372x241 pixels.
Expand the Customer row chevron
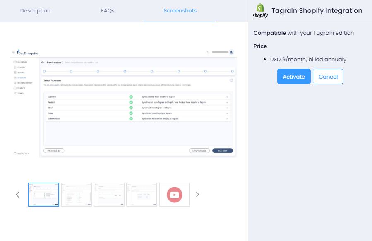227,97
